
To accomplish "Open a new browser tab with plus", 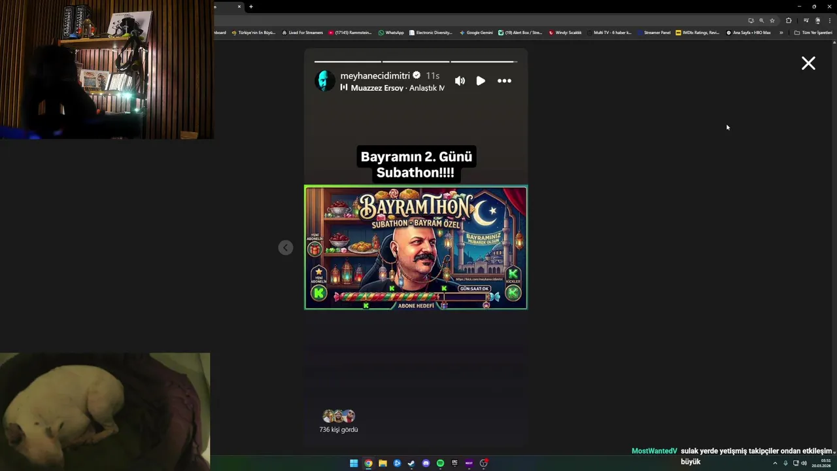I will (250, 7).
